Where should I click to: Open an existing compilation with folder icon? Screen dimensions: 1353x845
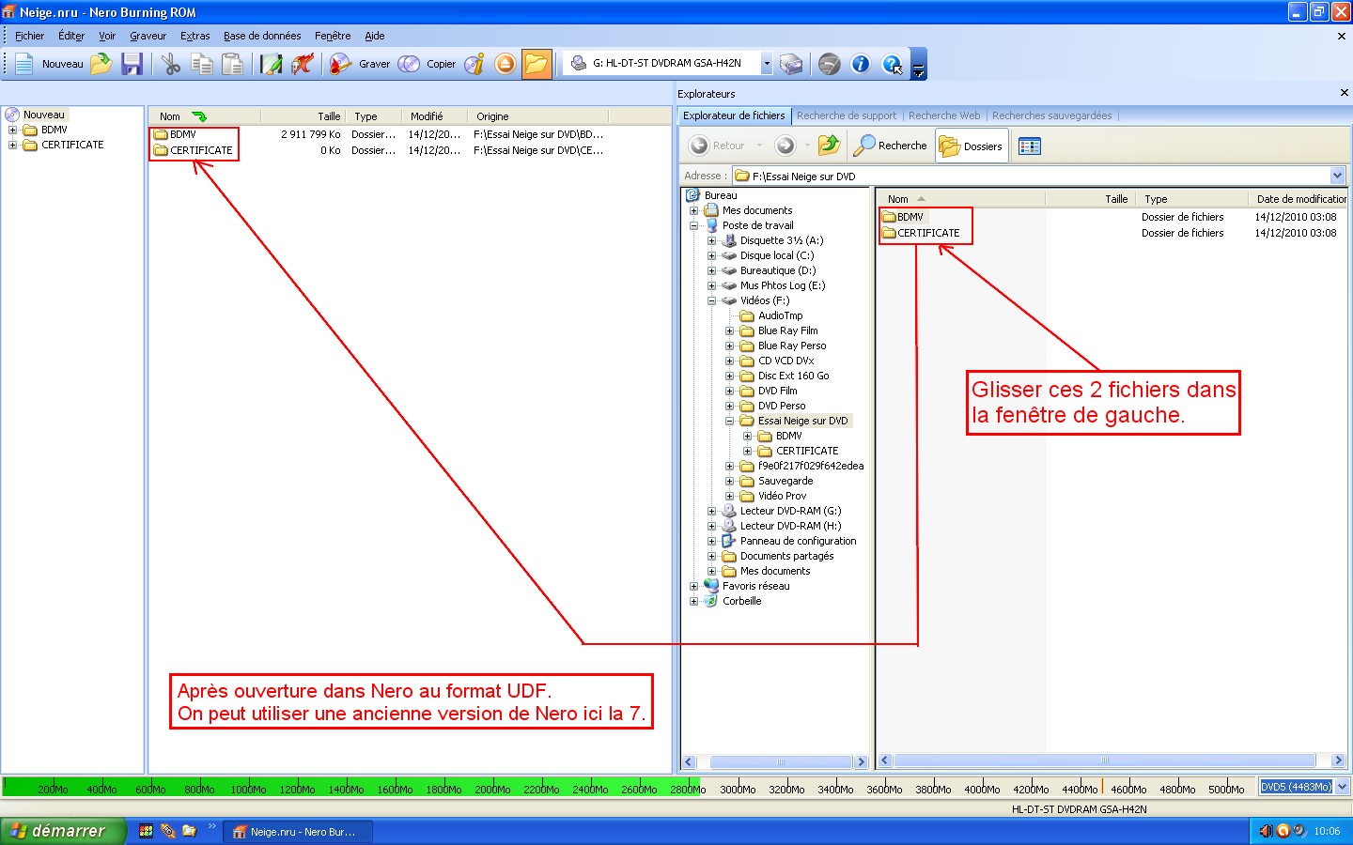101,64
